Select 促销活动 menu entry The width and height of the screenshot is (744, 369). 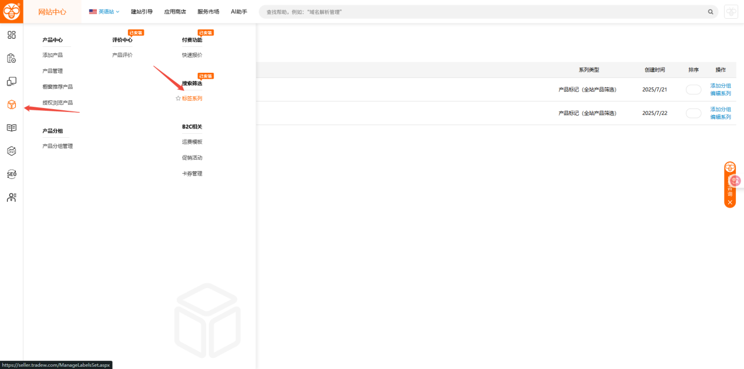point(192,158)
